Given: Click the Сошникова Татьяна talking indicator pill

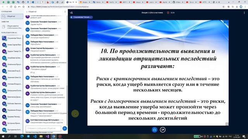Looking at the screenshot, I should [x=81, y=17].
